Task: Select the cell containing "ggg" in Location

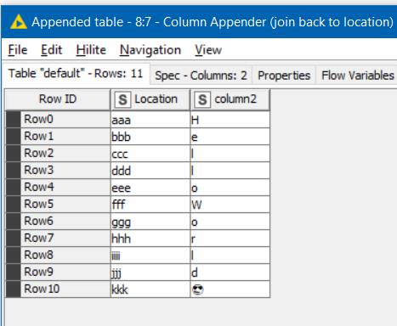Action: pos(150,222)
